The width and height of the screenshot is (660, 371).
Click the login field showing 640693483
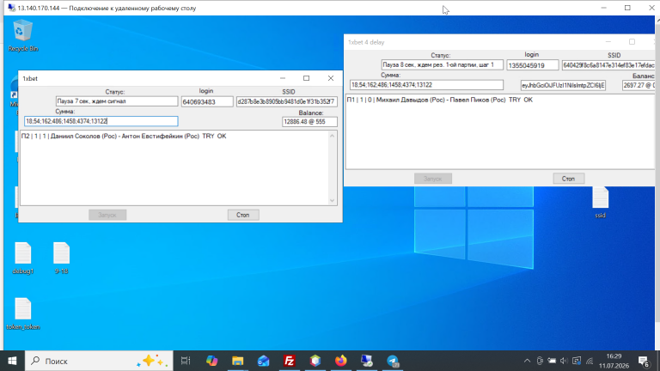point(207,102)
